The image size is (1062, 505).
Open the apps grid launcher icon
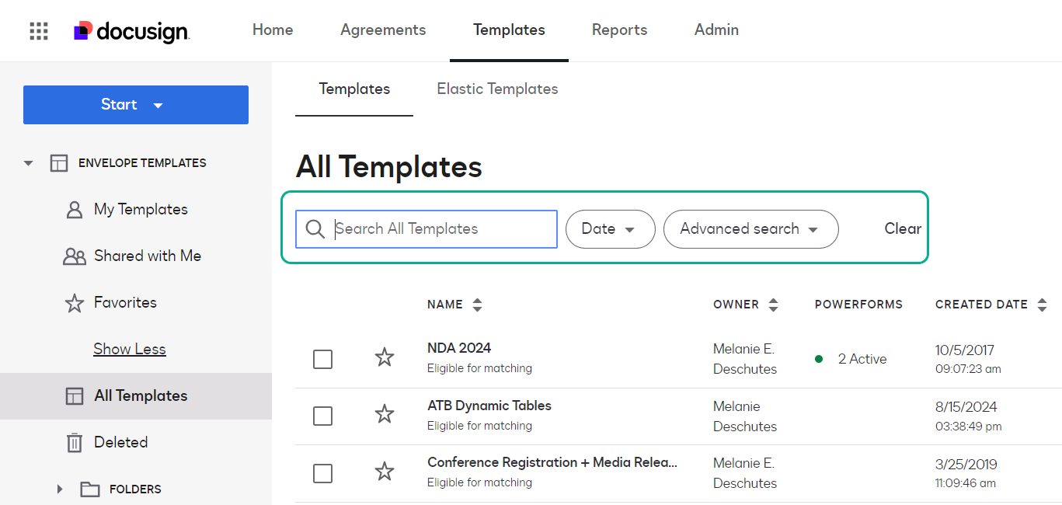coord(39,31)
